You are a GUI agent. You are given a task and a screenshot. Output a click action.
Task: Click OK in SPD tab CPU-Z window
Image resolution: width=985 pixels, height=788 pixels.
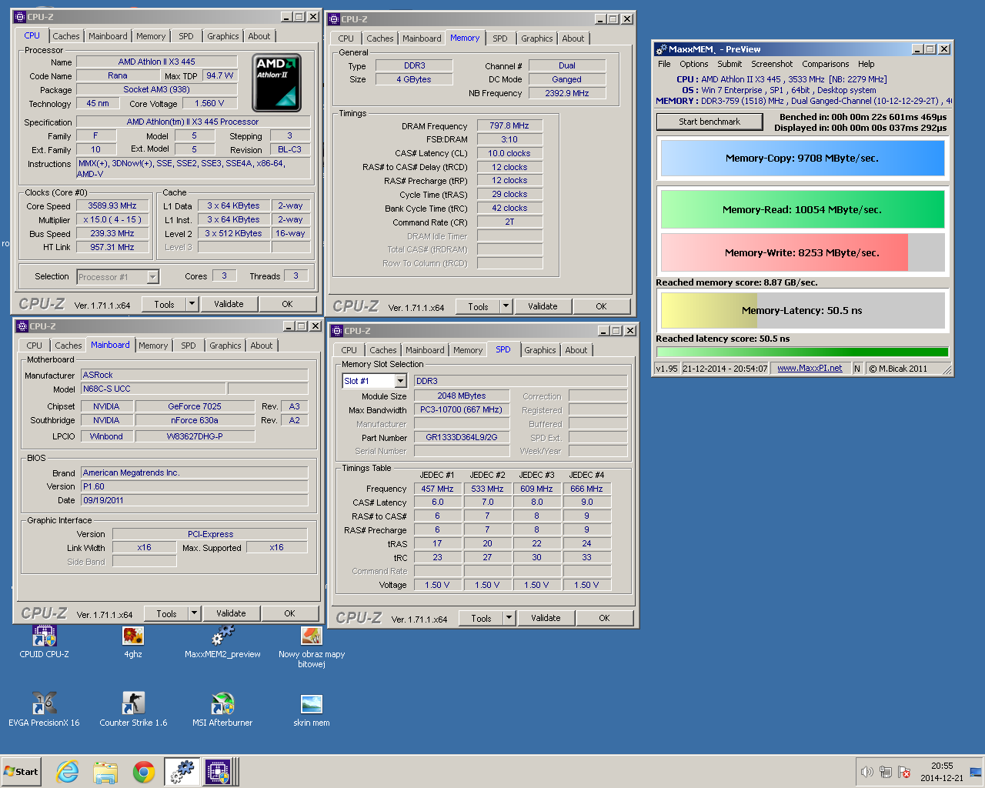pyautogui.click(x=604, y=618)
